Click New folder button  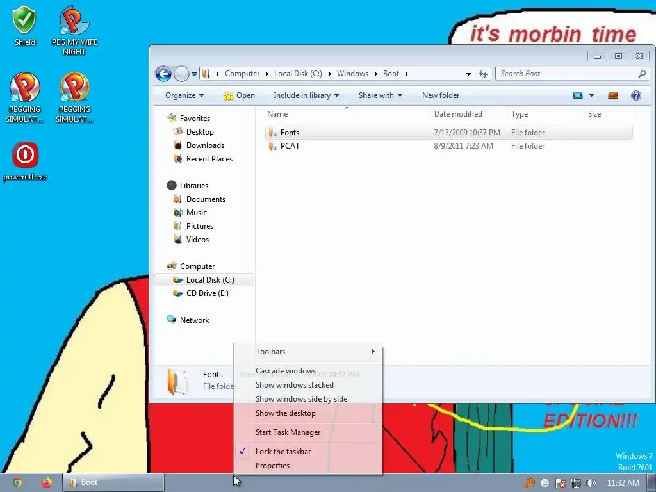point(441,95)
